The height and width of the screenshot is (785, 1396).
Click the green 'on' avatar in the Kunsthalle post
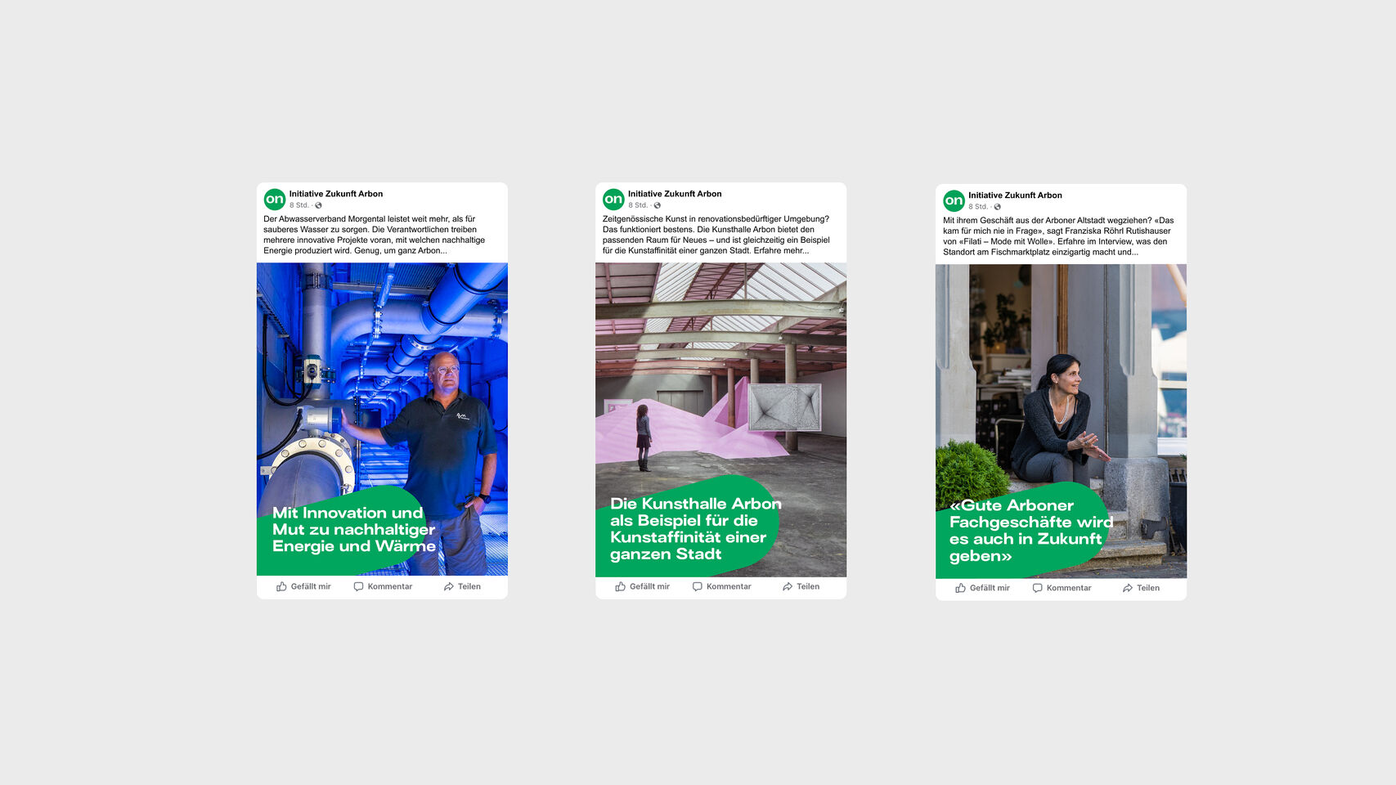[613, 199]
